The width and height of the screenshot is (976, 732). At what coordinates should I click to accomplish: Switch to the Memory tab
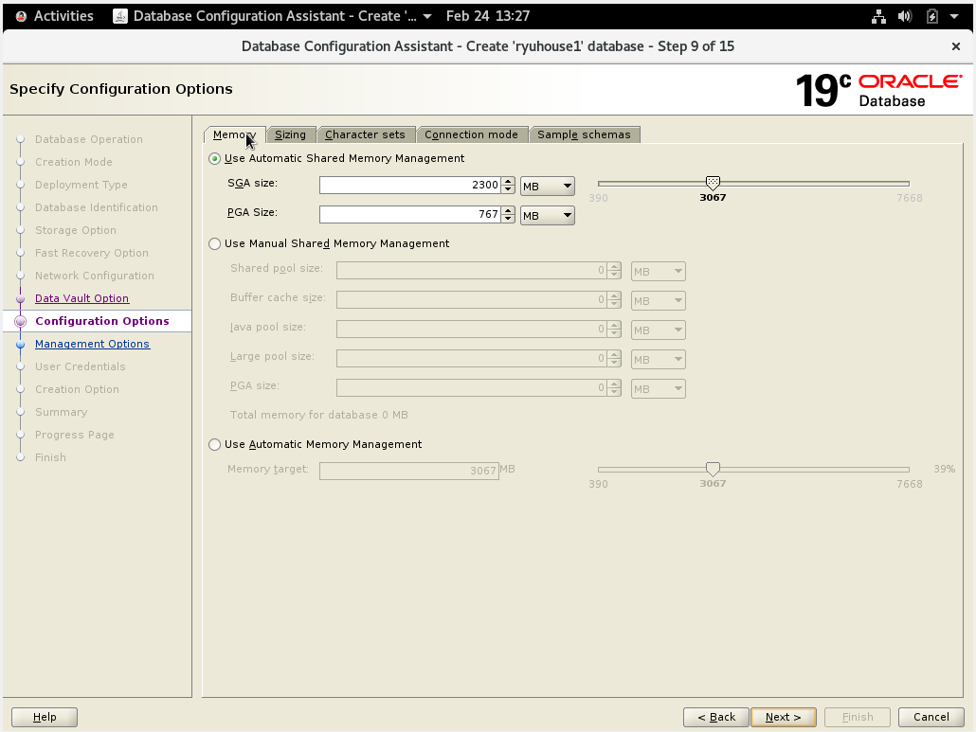pos(234,134)
